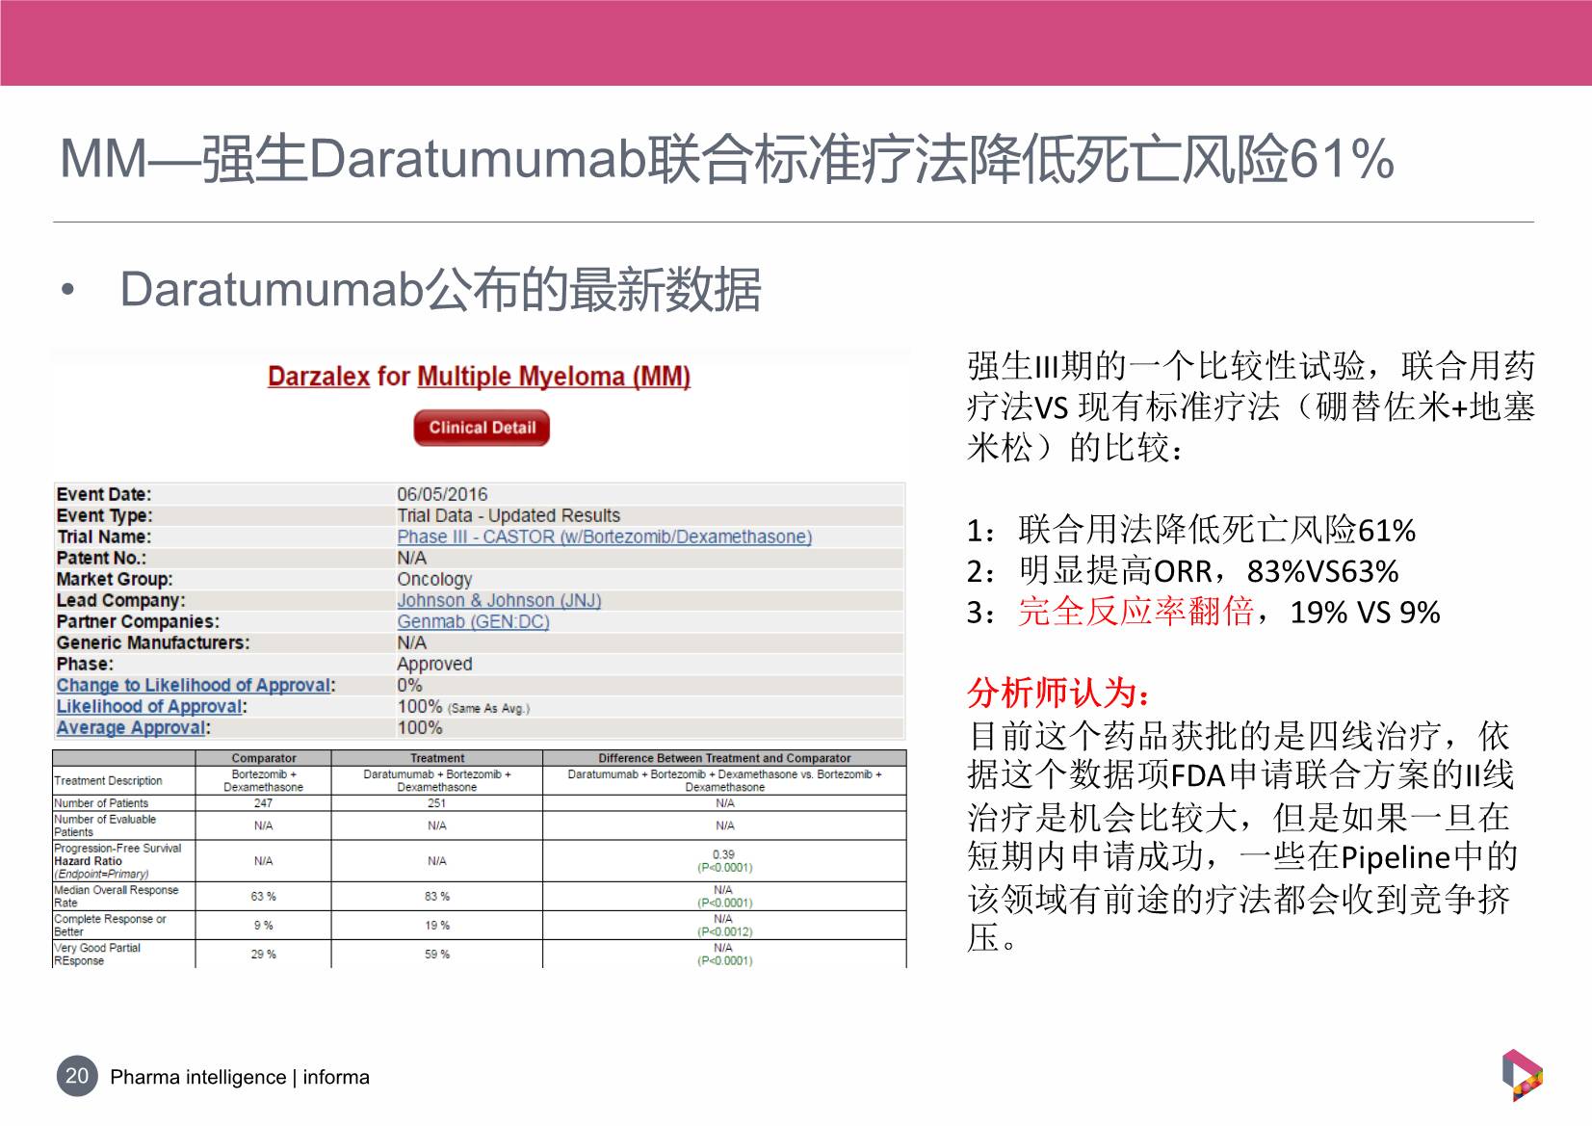Click 'Pharma intelligence | informa' footer text
Viewport: 1592px width, 1126px height.
point(240,1077)
